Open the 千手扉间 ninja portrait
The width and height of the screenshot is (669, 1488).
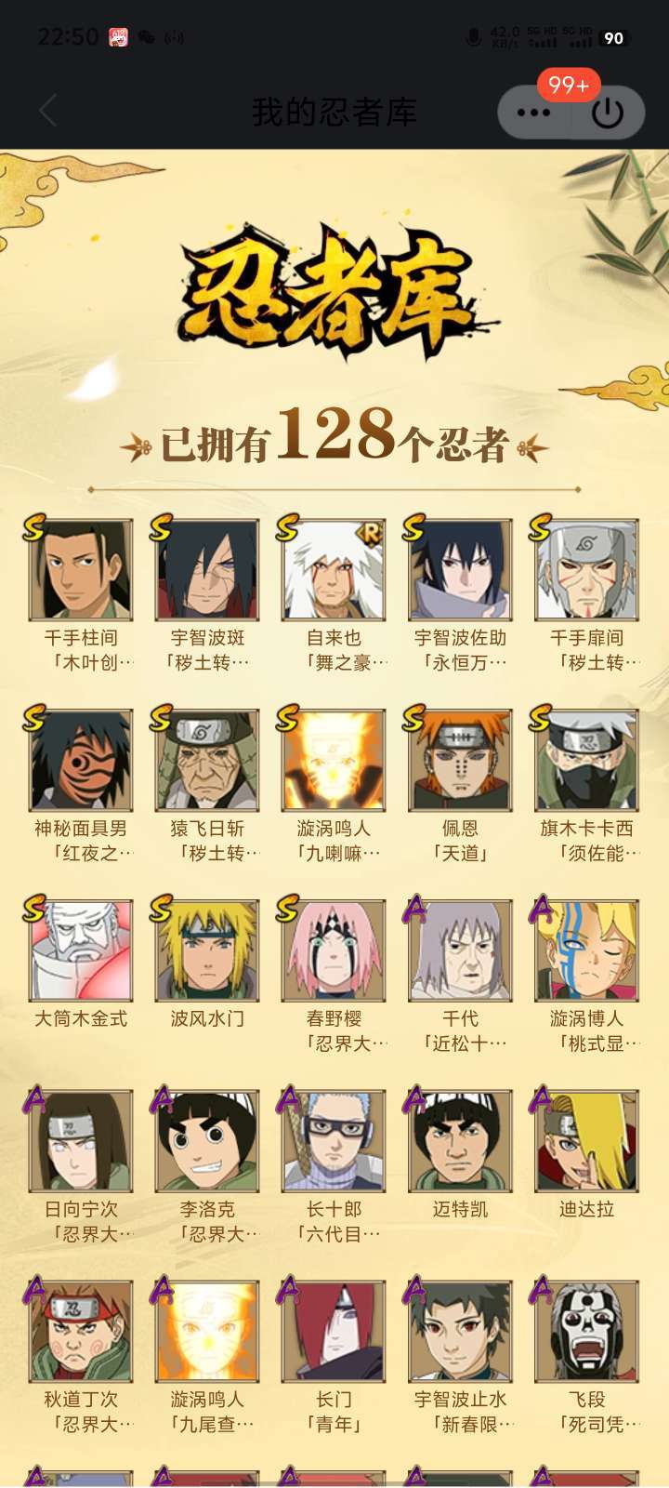[x=586, y=570]
